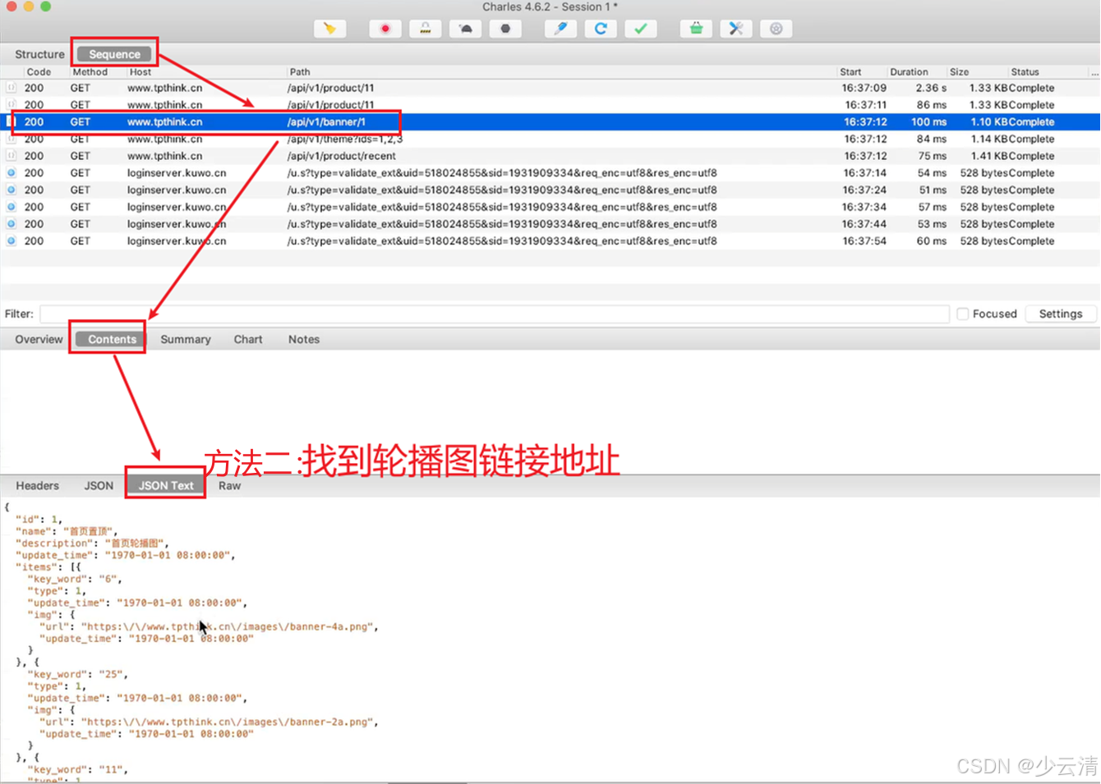Switch to the Sequence view

point(115,54)
